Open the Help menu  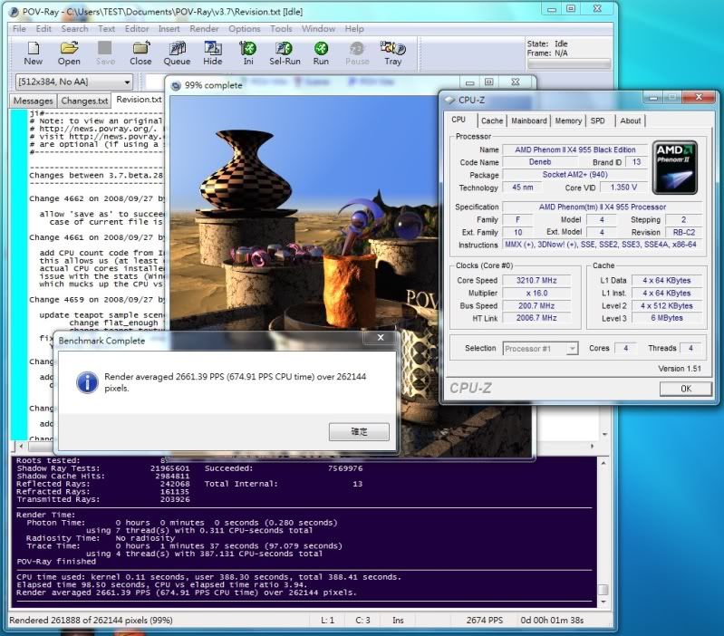point(354,29)
